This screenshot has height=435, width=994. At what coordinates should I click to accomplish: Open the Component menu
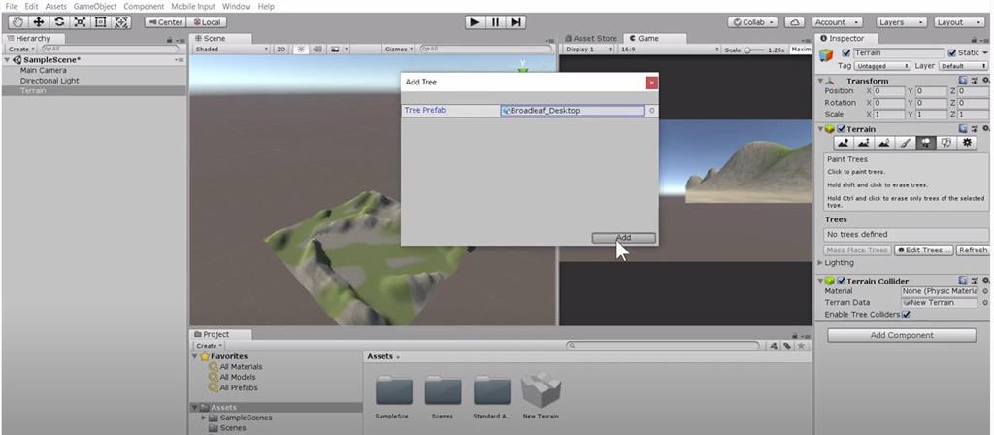144,7
